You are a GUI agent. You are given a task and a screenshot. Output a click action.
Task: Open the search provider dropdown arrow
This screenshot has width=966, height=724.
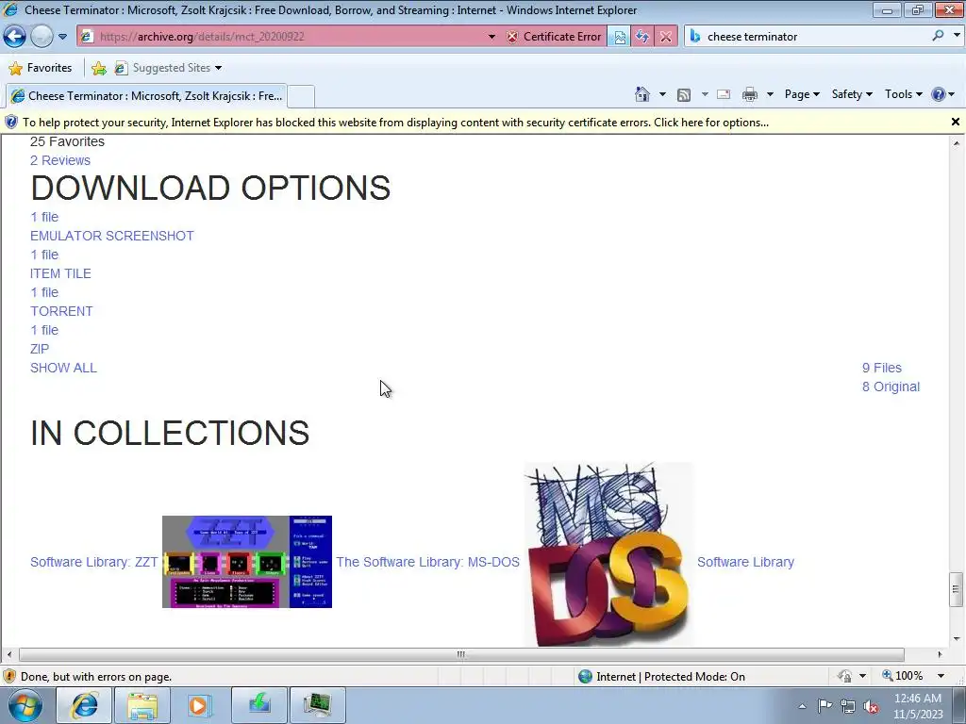(956, 36)
